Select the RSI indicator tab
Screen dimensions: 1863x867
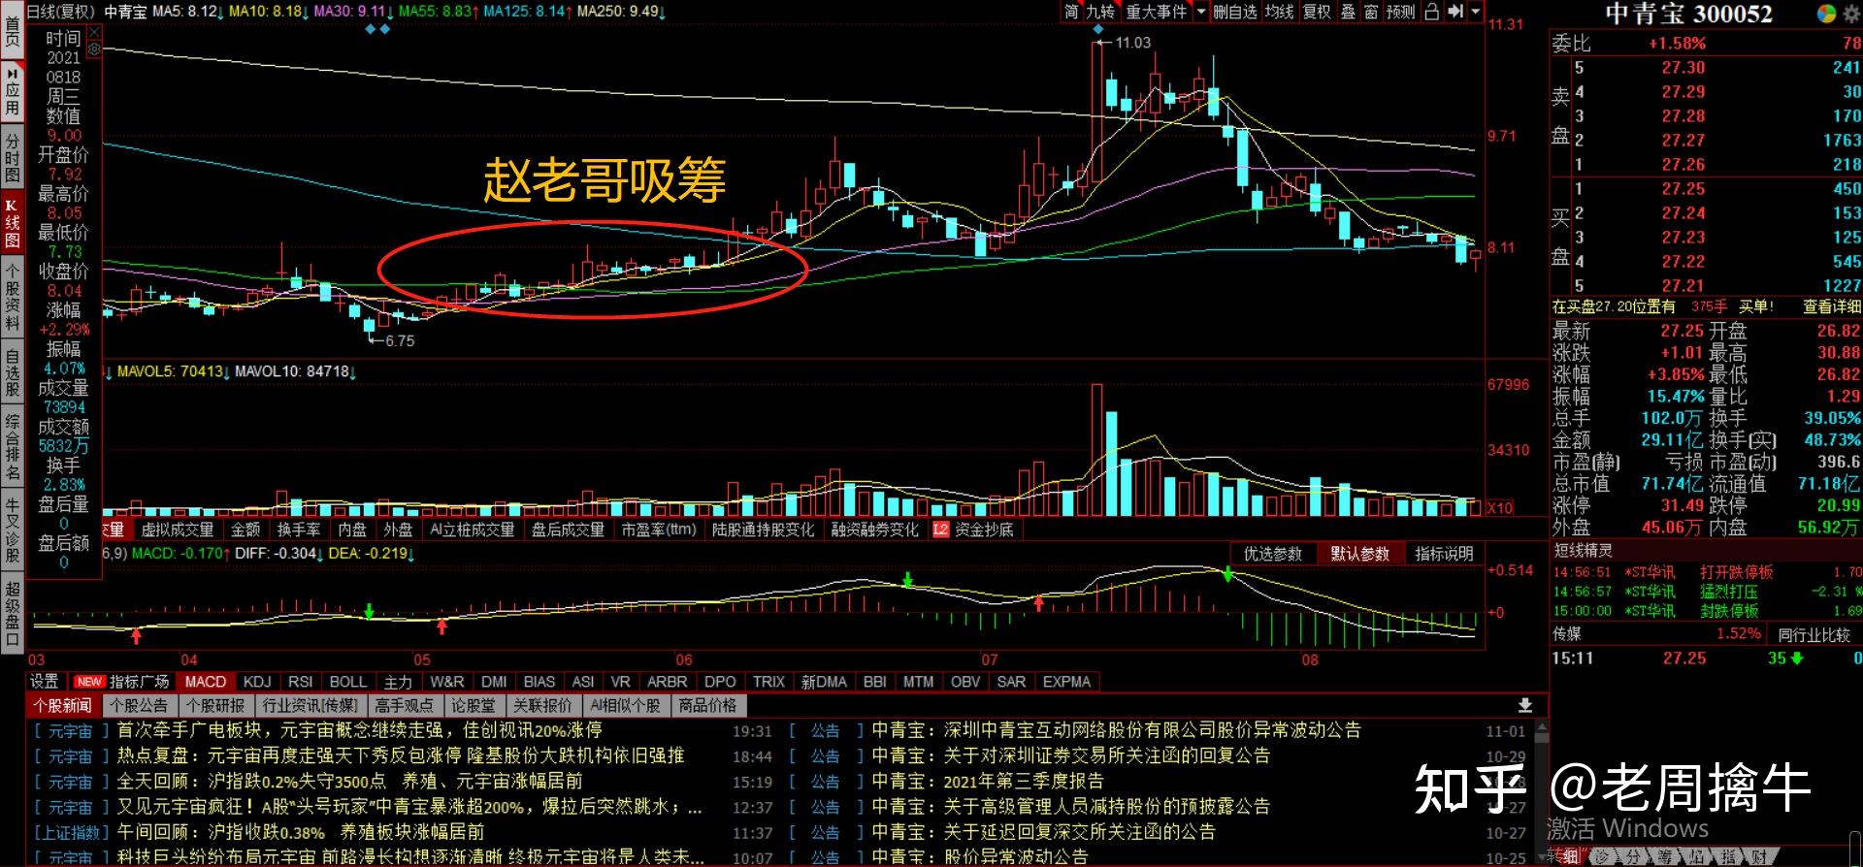pyautogui.click(x=301, y=682)
